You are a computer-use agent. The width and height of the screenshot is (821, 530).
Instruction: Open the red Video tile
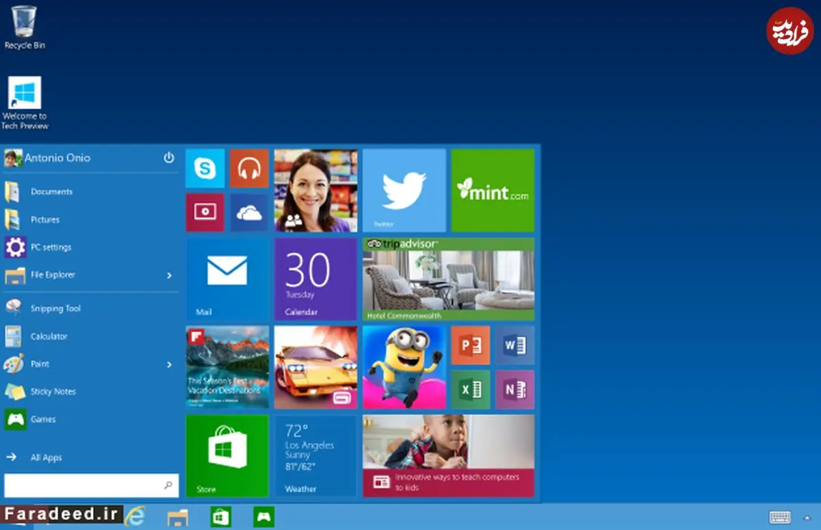205,213
